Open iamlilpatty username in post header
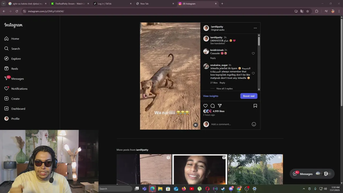 click(x=217, y=27)
